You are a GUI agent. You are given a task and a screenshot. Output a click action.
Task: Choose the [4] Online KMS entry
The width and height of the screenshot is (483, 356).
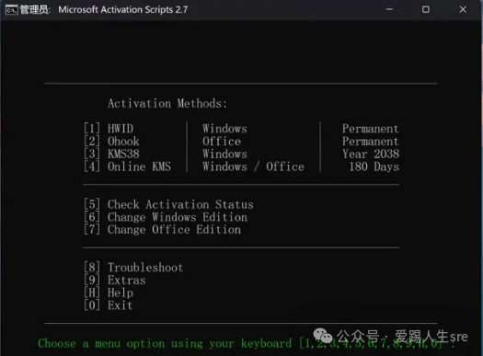127,167
